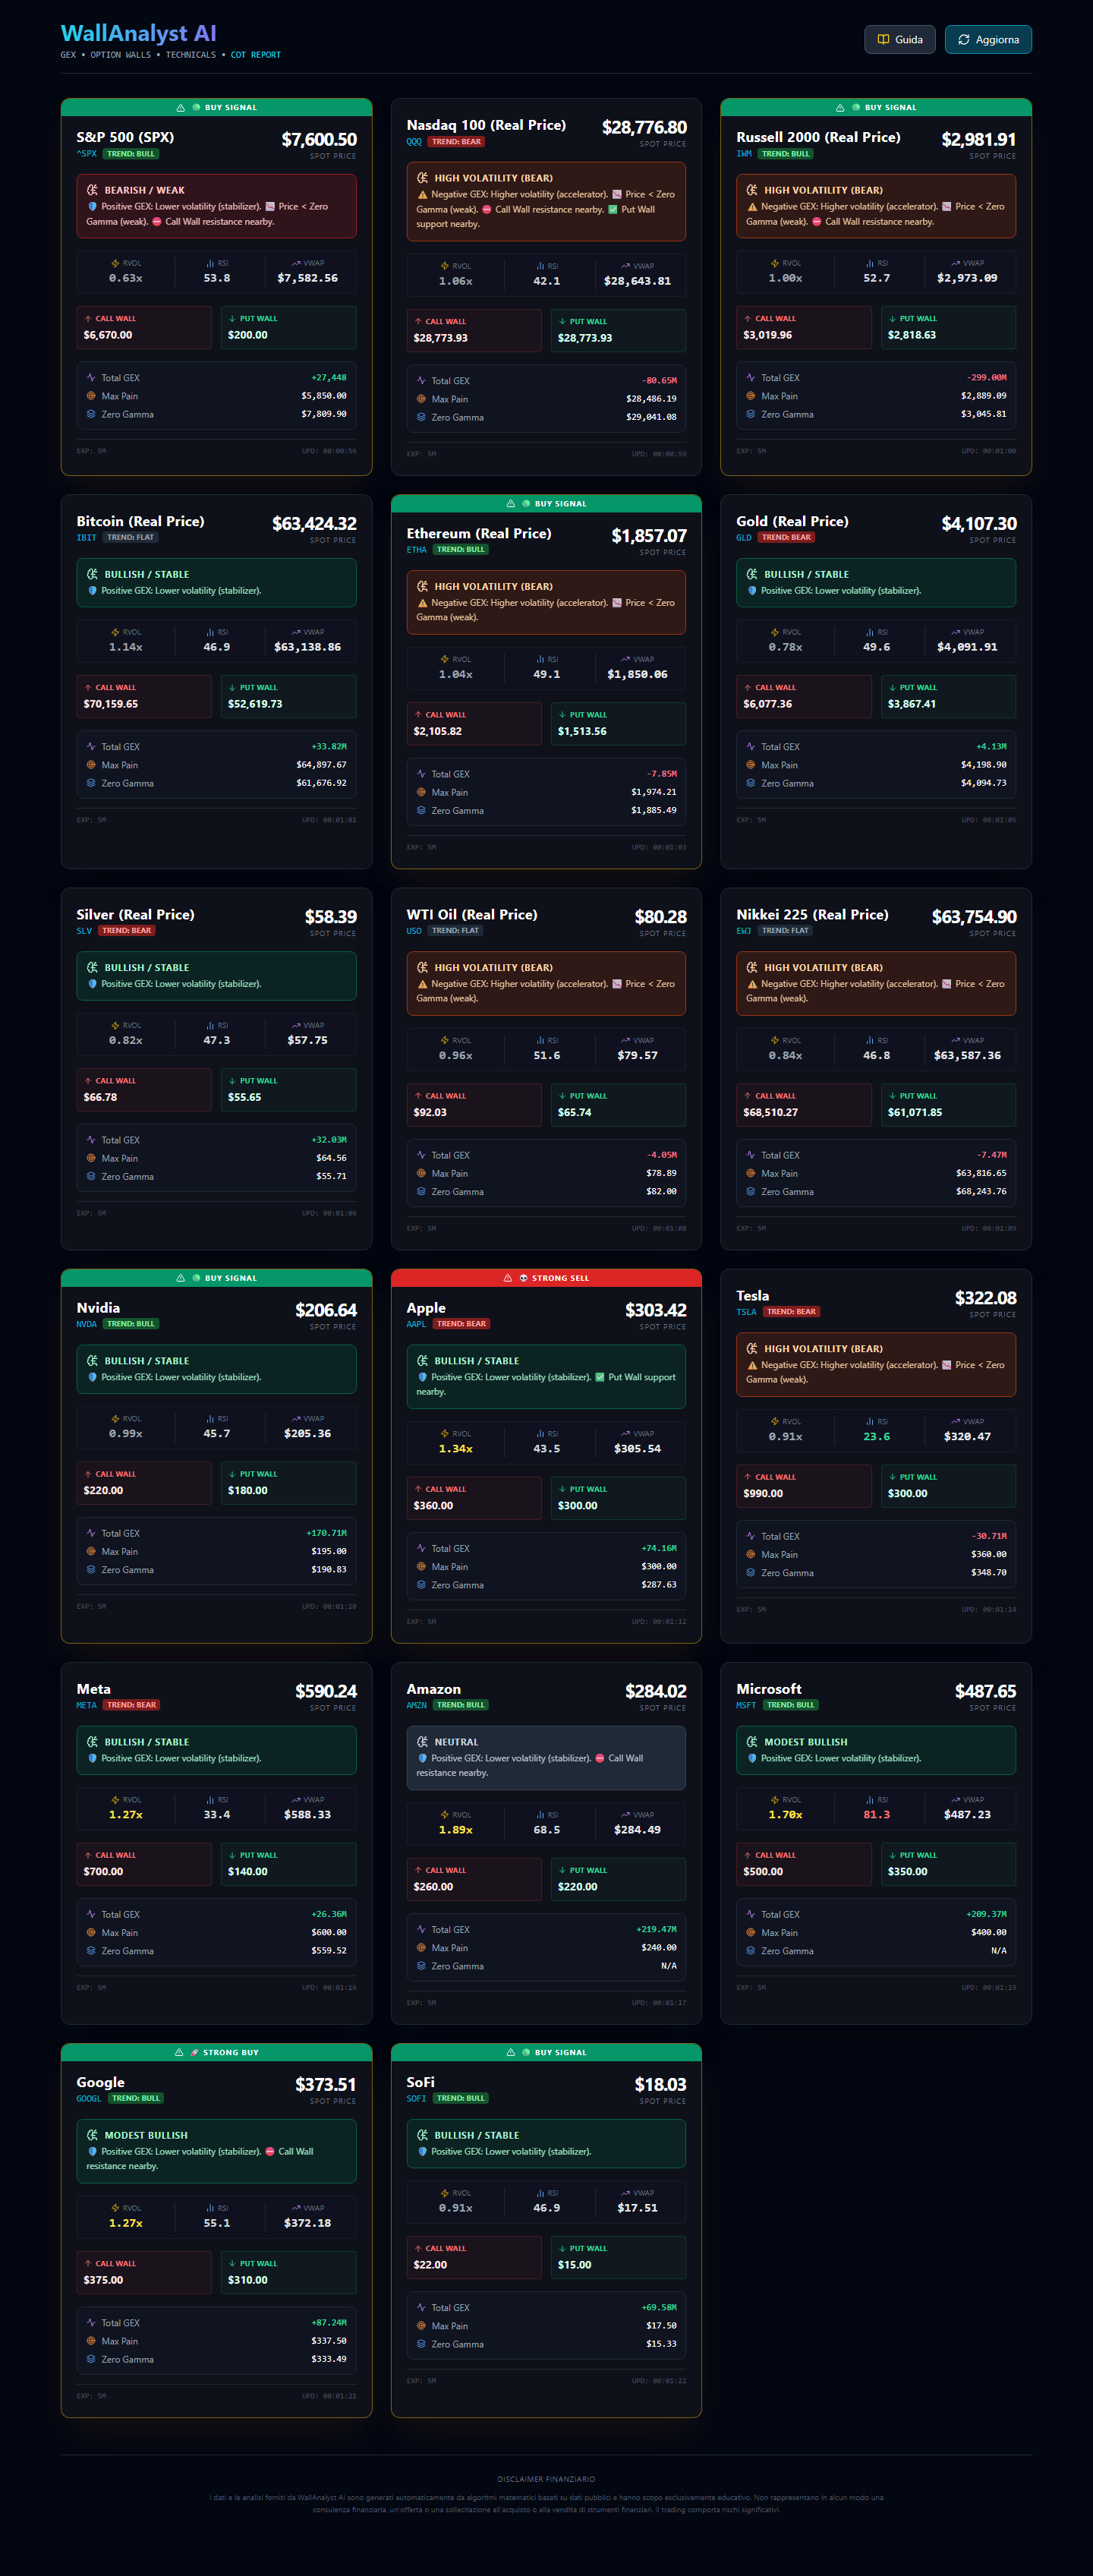
Task: Click Microsoft RSI value 81.3
Action: tap(877, 1815)
